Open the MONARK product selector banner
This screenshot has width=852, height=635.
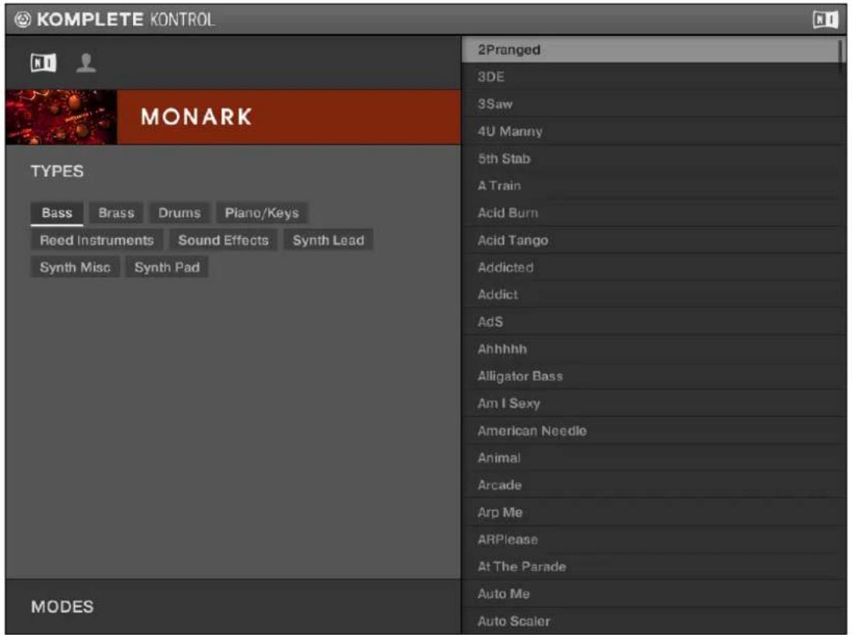coord(233,117)
